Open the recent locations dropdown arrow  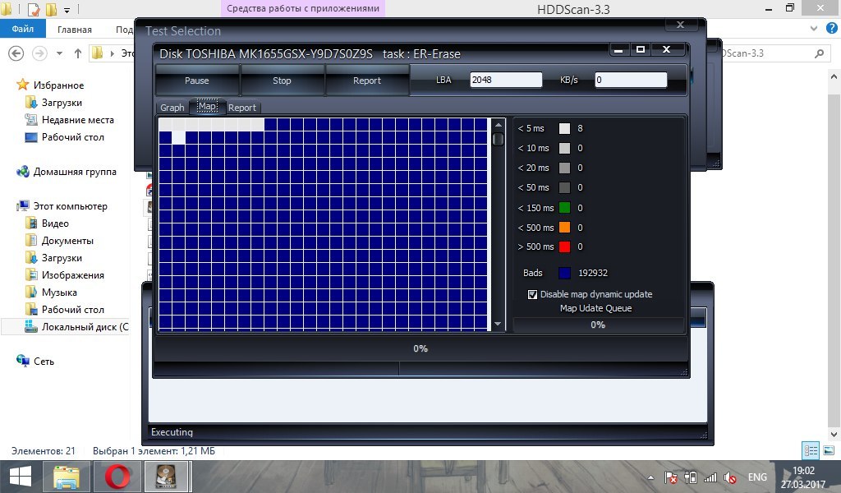click(61, 53)
